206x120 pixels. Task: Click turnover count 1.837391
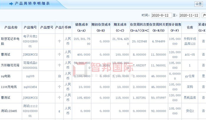(139, 98)
